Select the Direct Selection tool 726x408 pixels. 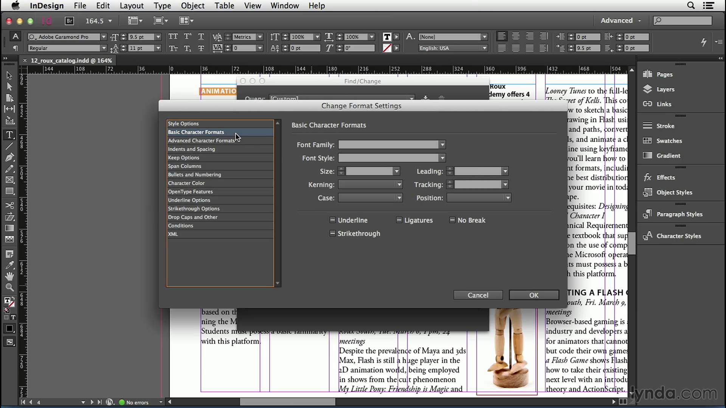[9, 87]
